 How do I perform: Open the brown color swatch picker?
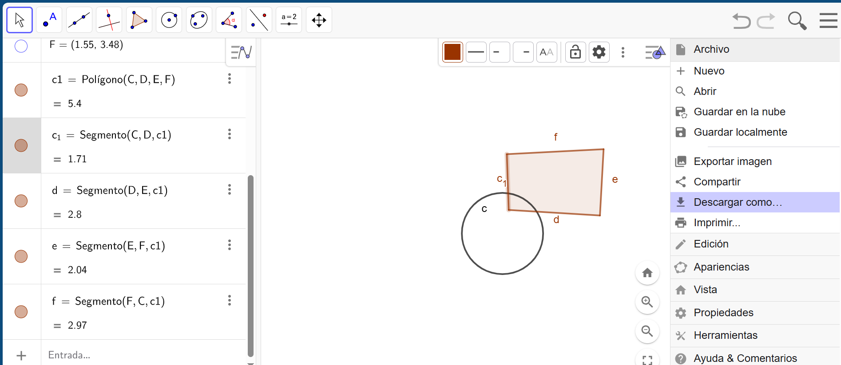pyautogui.click(x=452, y=52)
